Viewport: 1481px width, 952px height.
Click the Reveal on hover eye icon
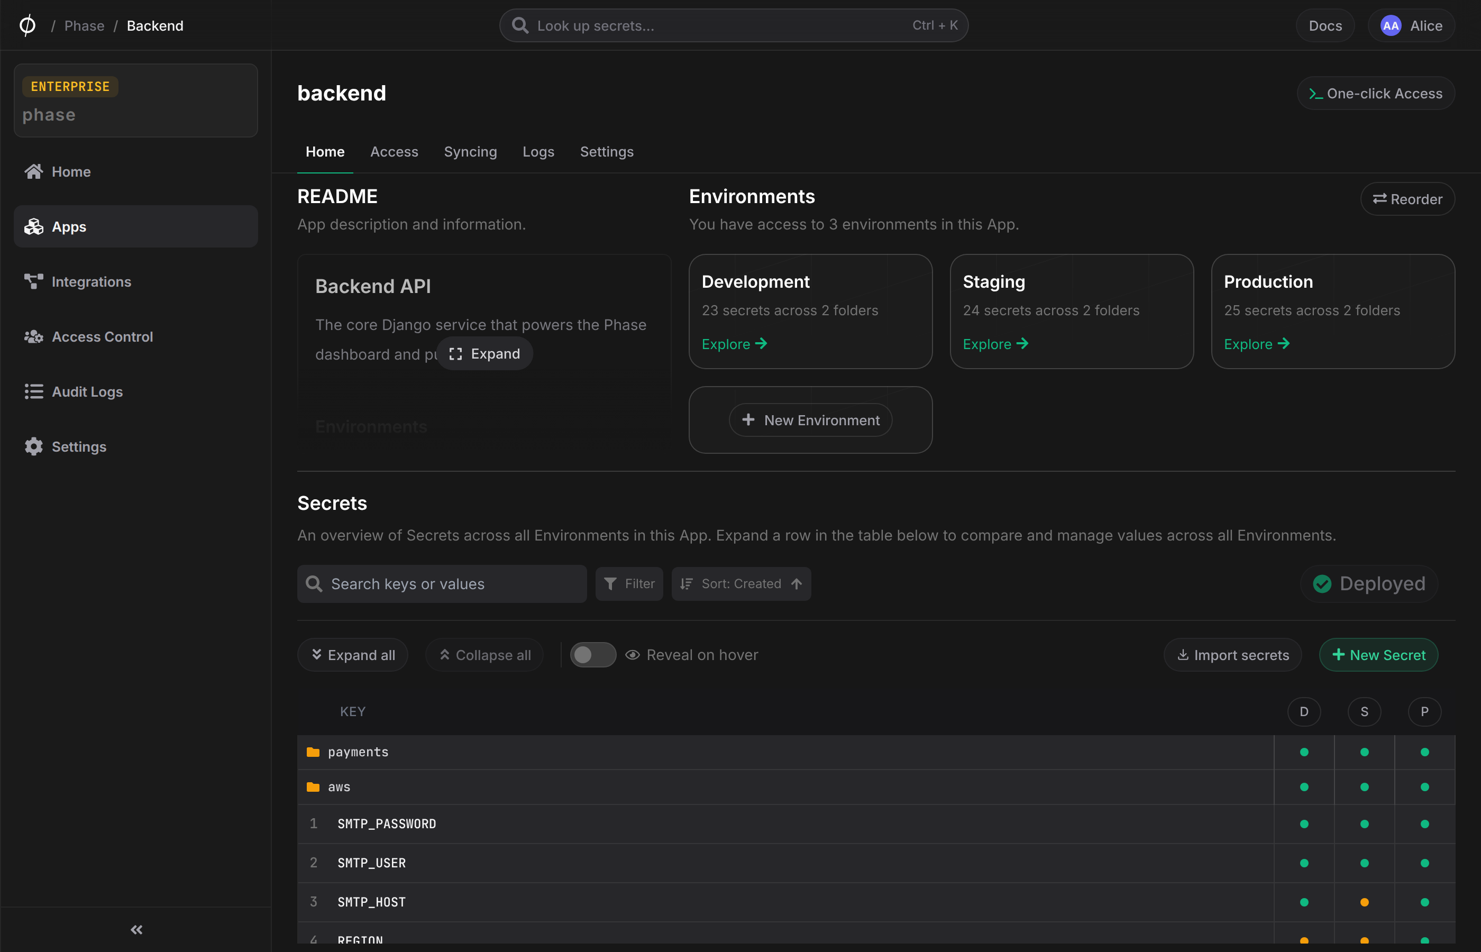click(632, 655)
